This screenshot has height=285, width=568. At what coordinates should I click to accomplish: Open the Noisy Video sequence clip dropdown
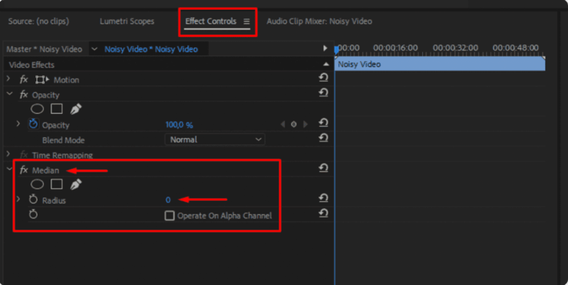click(x=94, y=49)
